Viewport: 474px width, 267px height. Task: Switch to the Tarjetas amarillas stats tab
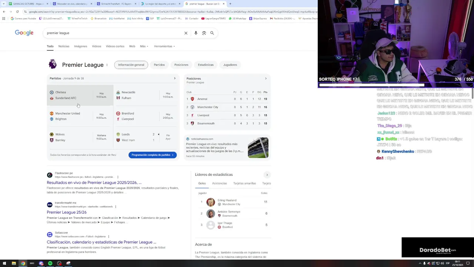244,183
